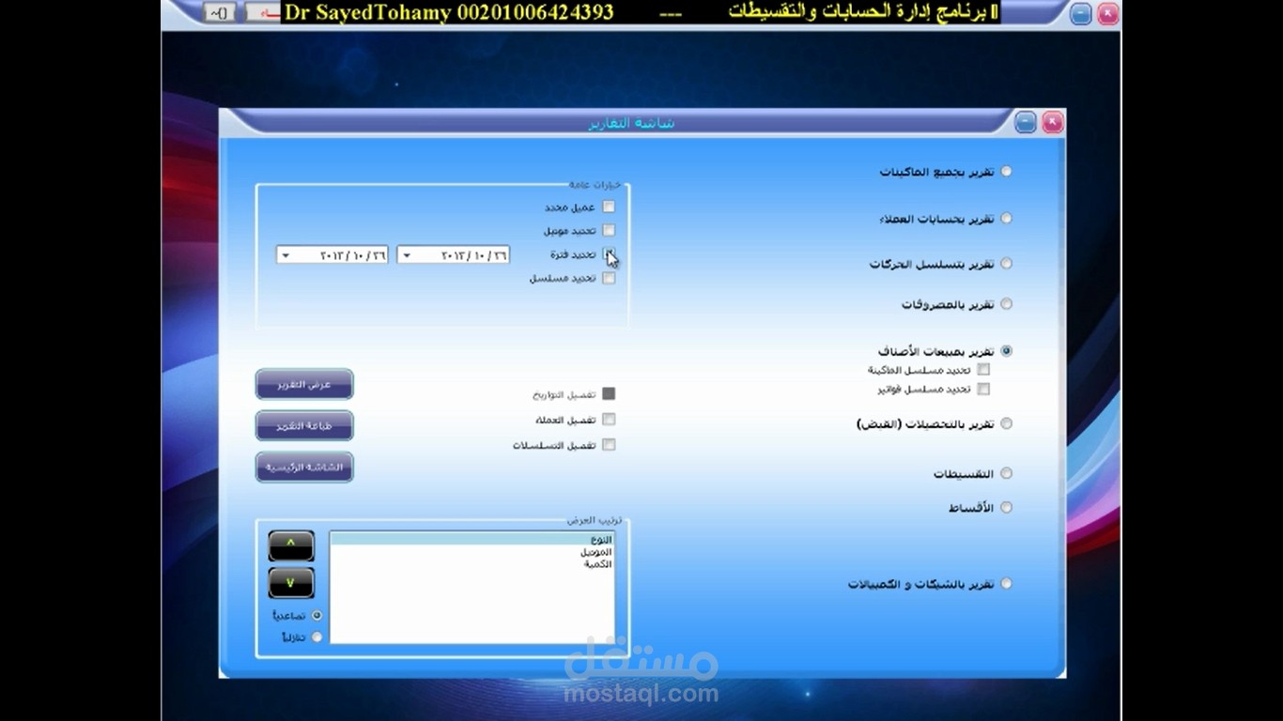The width and height of the screenshot is (1283, 721).
Task: Pick the تقرير بالمصروفات expenses report
Action: (1006, 304)
